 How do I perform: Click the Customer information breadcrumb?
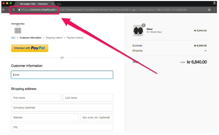pos(30,38)
